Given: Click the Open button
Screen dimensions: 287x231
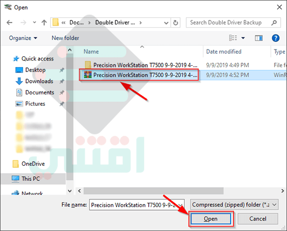Looking at the screenshot, I should click(x=211, y=219).
